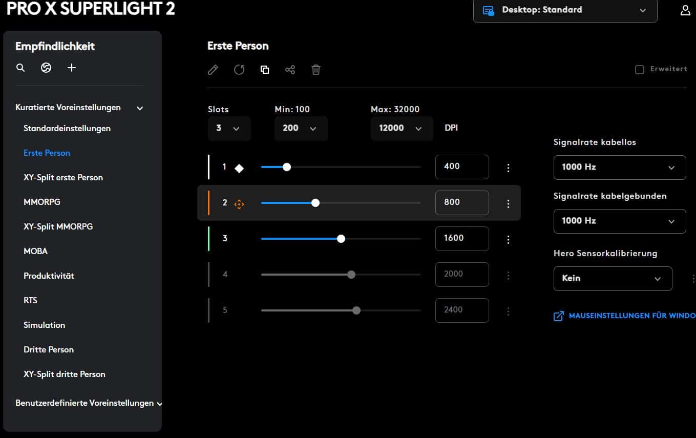Viewport: 696px width, 438px height.
Task: Click the orange DPI shift icon on slot 2
Action: pyautogui.click(x=239, y=204)
